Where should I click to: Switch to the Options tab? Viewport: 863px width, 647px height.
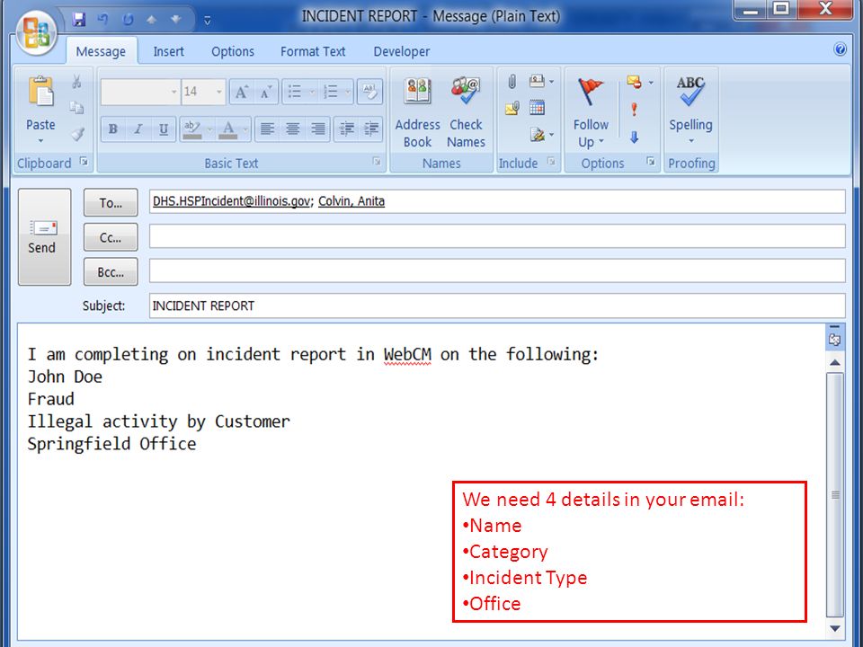pyautogui.click(x=233, y=52)
